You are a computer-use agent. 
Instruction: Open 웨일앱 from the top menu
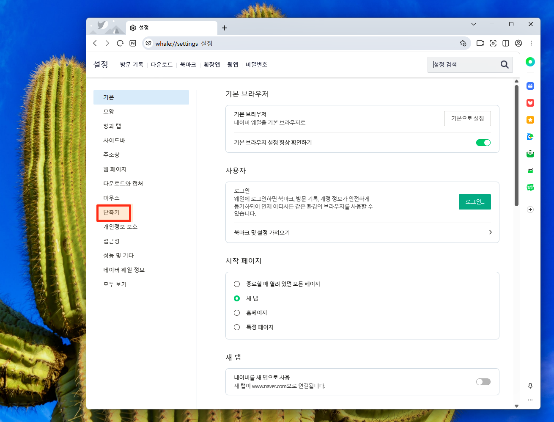pos(233,65)
